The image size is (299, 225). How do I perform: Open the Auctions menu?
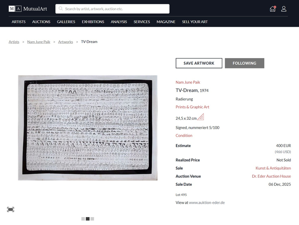pos(41,22)
